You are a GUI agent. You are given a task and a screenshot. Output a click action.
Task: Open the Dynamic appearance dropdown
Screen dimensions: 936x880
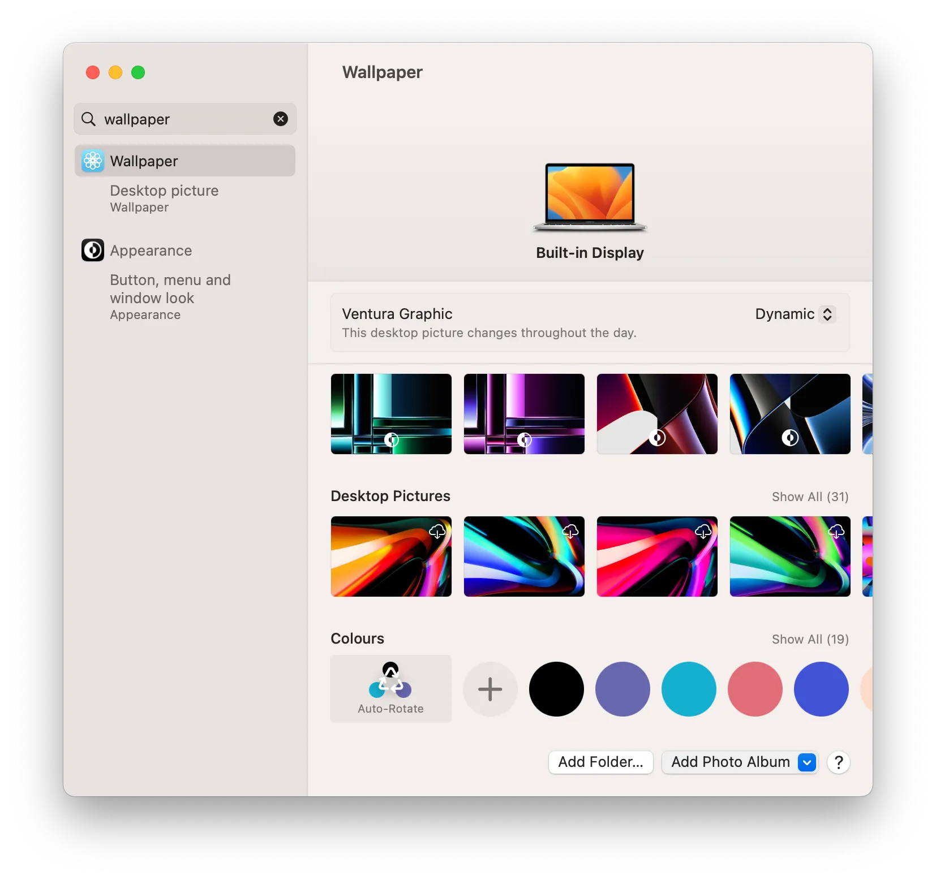pyautogui.click(x=795, y=314)
